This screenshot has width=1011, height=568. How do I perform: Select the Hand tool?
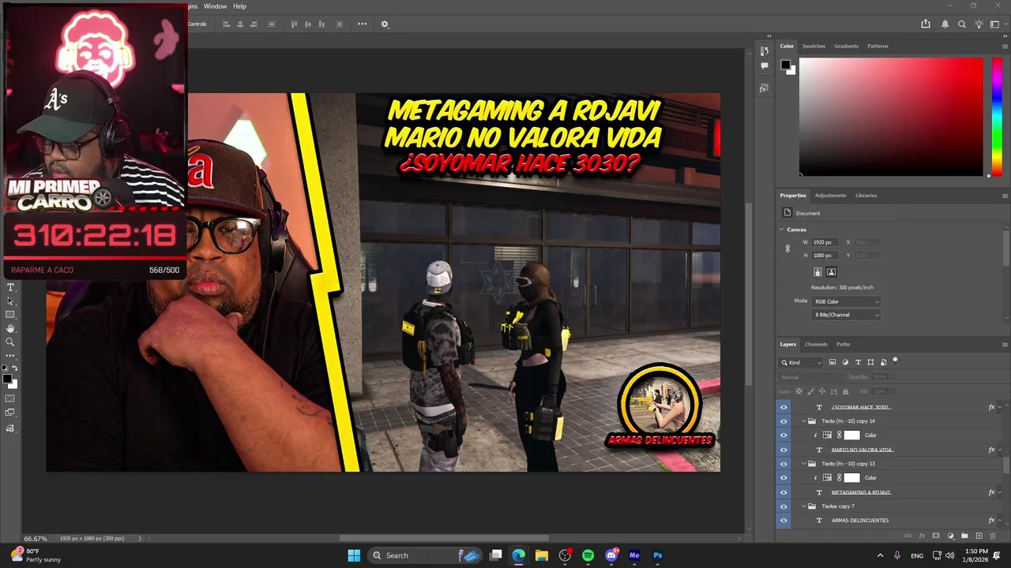click(10, 328)
